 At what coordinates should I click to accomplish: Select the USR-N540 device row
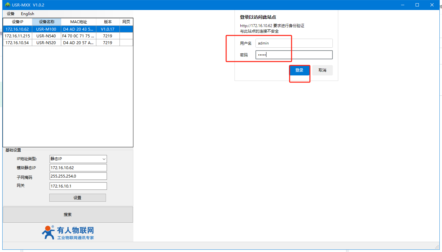point(46,36)
